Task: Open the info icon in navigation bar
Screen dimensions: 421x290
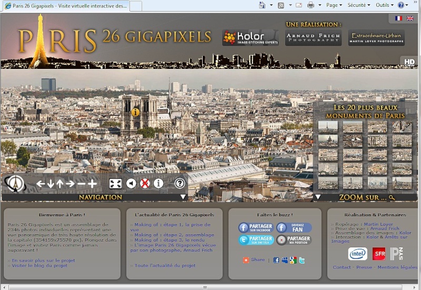Action: (158, 184)
